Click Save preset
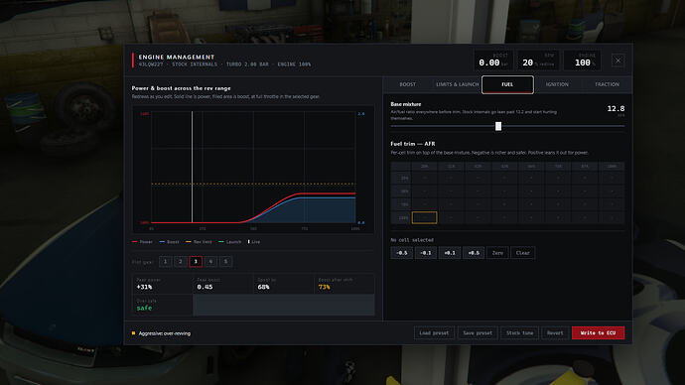This screenshot has width=685, height=385. tap(478, 333)
